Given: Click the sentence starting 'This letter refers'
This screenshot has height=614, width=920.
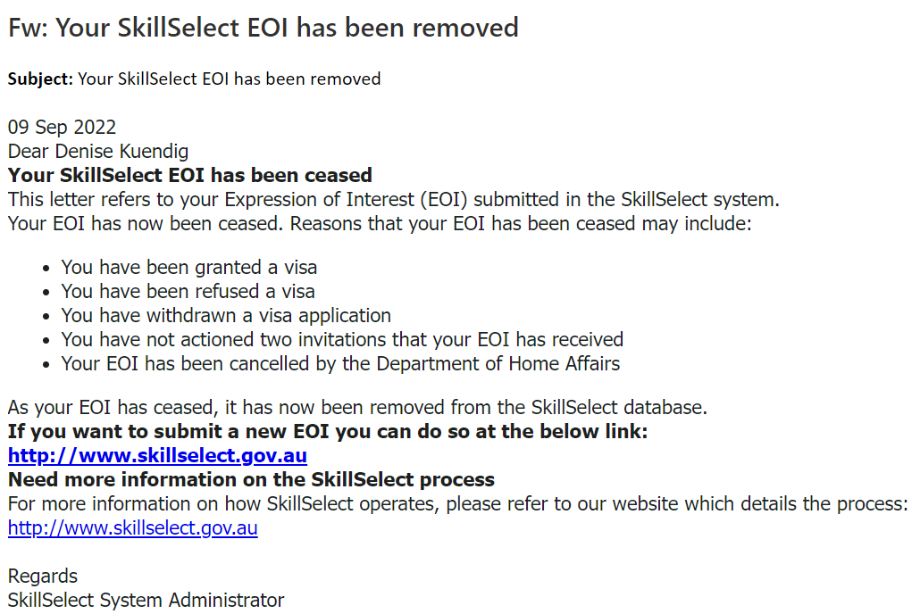Looking at the screenshot, I should [x=394, y=199].
